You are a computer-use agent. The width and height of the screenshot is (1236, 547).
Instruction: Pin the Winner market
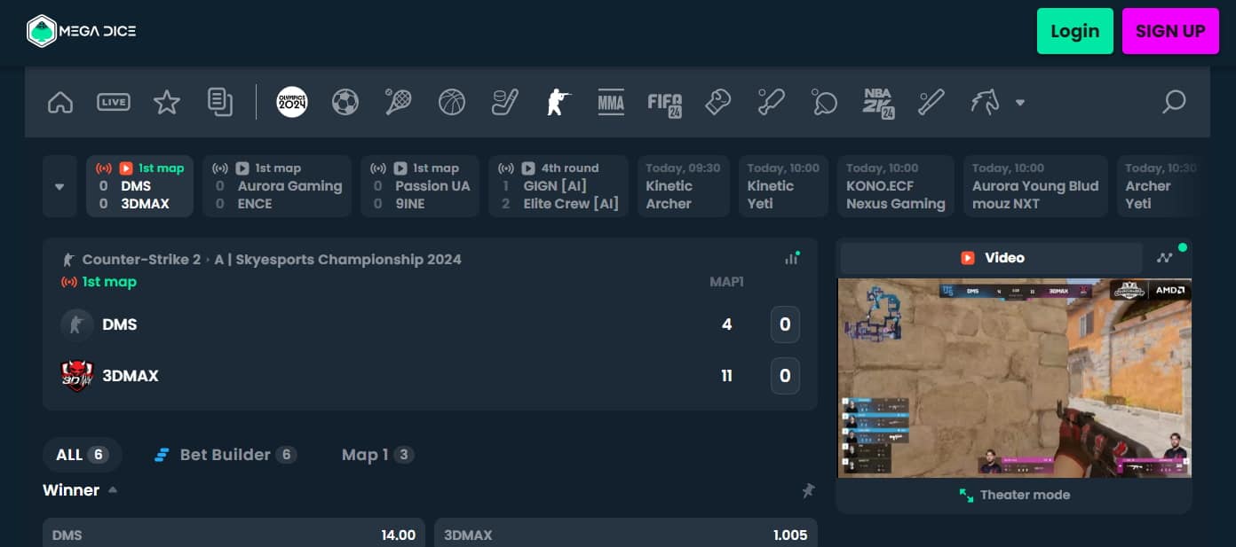[808, 490]
